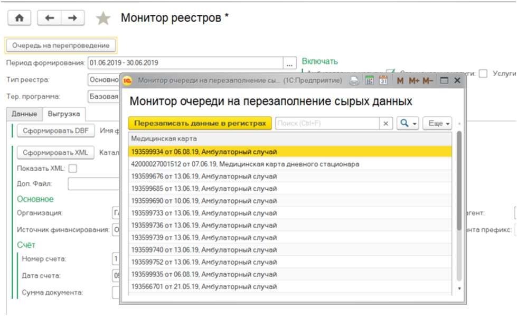Click the Доп. Файл input field

tap(93, 184)
